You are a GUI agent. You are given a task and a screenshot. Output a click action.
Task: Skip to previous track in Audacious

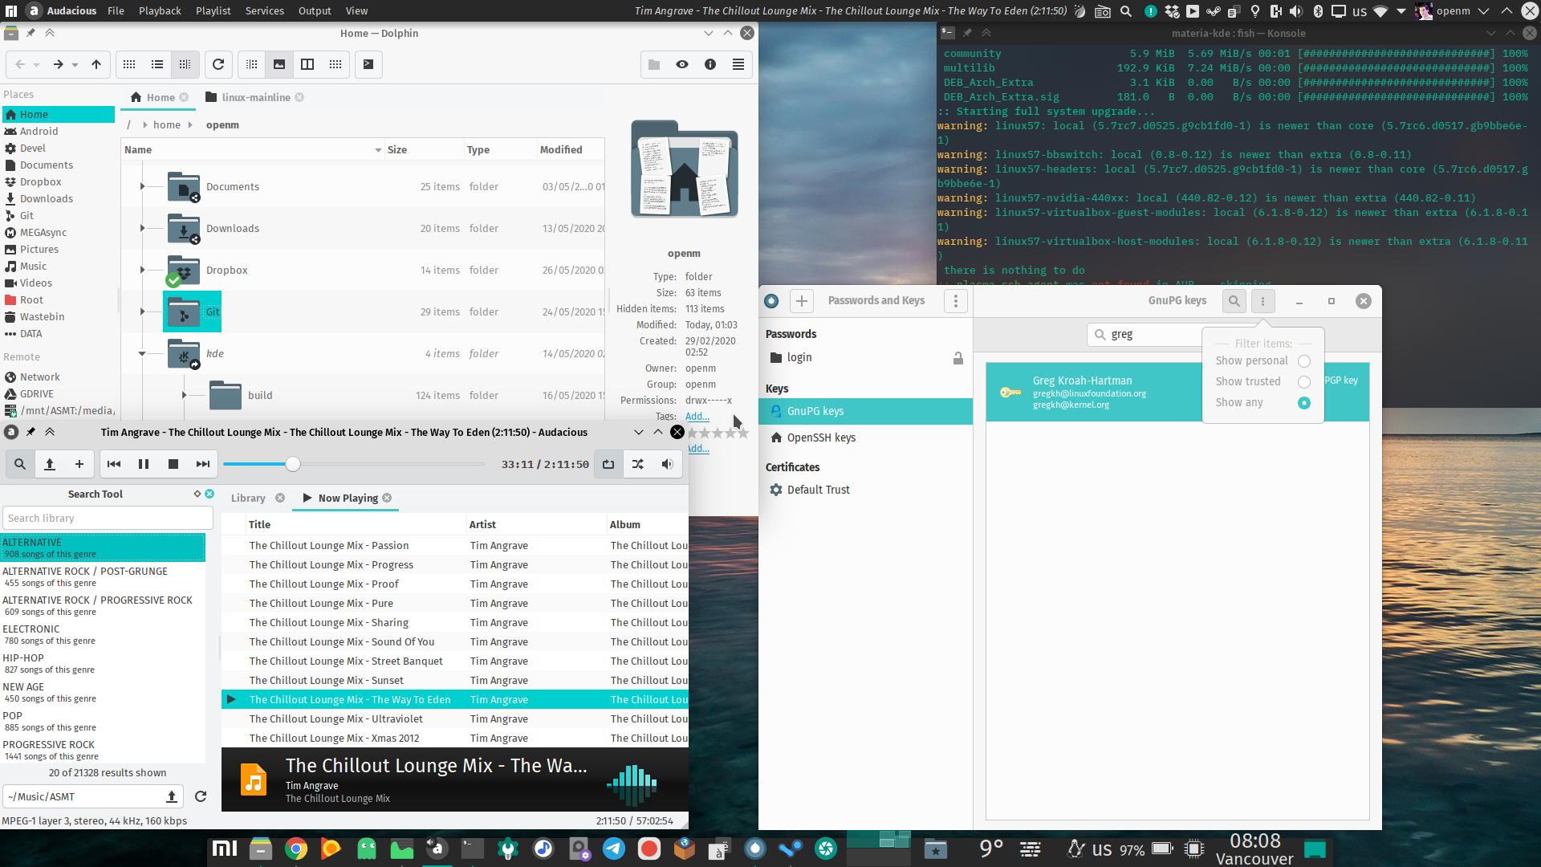point(114,464)
